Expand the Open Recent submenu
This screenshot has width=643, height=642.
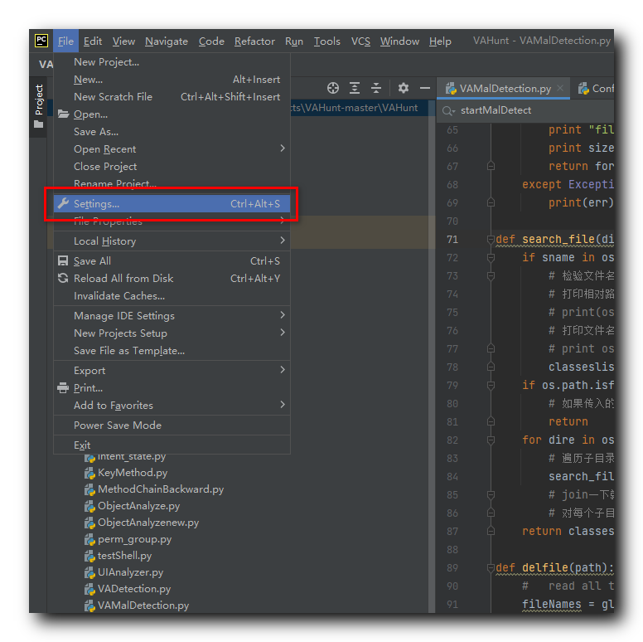[x=172, y=149]
